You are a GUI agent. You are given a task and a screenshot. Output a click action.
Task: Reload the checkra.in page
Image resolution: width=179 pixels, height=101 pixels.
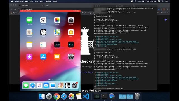click(x=19, y=9)
